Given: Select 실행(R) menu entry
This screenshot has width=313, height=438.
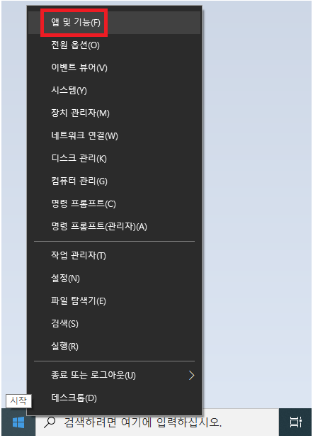Looking at the screenshot, I should [114, 346].
